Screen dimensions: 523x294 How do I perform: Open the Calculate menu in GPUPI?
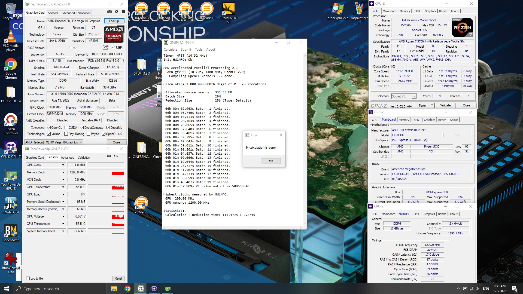click(170, 49)
